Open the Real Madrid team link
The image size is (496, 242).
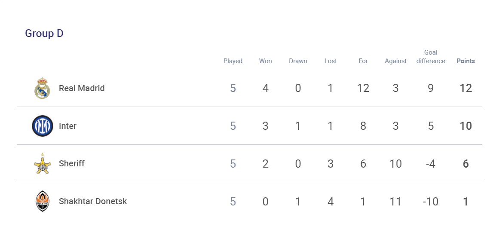tap(82, 88)
